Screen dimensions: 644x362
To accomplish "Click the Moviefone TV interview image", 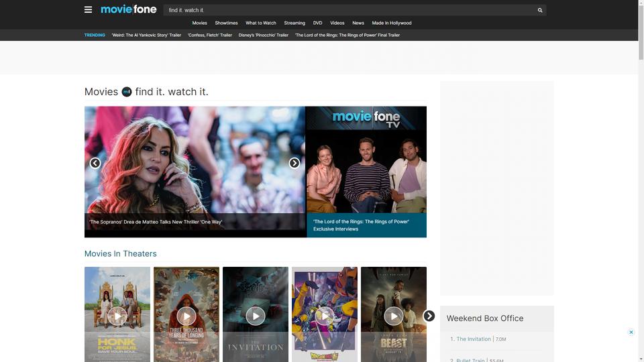I will 366,160.
